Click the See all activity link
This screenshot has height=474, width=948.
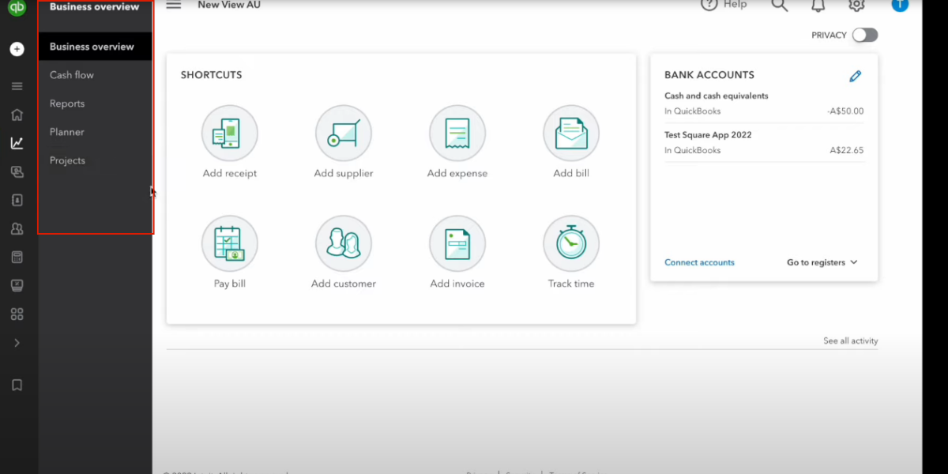850,341
